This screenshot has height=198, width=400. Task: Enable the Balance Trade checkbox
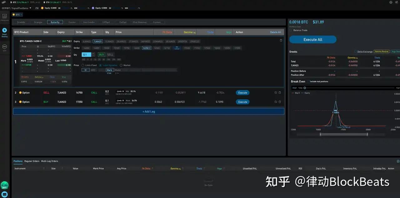point(291,30)
